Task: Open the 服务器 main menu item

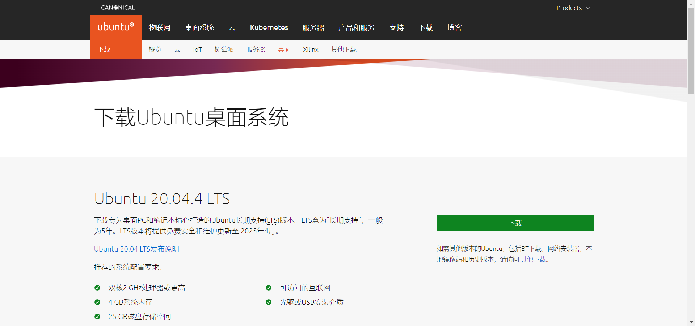Action: tap(313, 27)
